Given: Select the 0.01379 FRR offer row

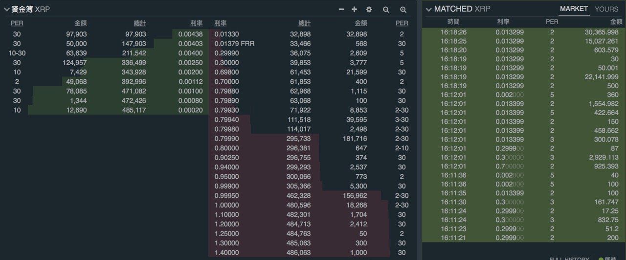Looking at the screenshot, I should 312,44.
